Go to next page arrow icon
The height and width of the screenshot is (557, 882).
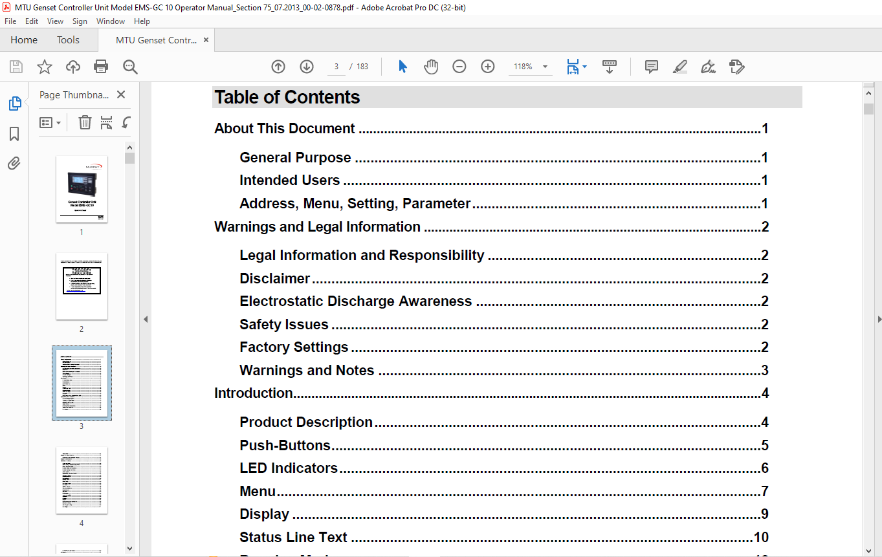pyautogui.click(x=307, y=67)
